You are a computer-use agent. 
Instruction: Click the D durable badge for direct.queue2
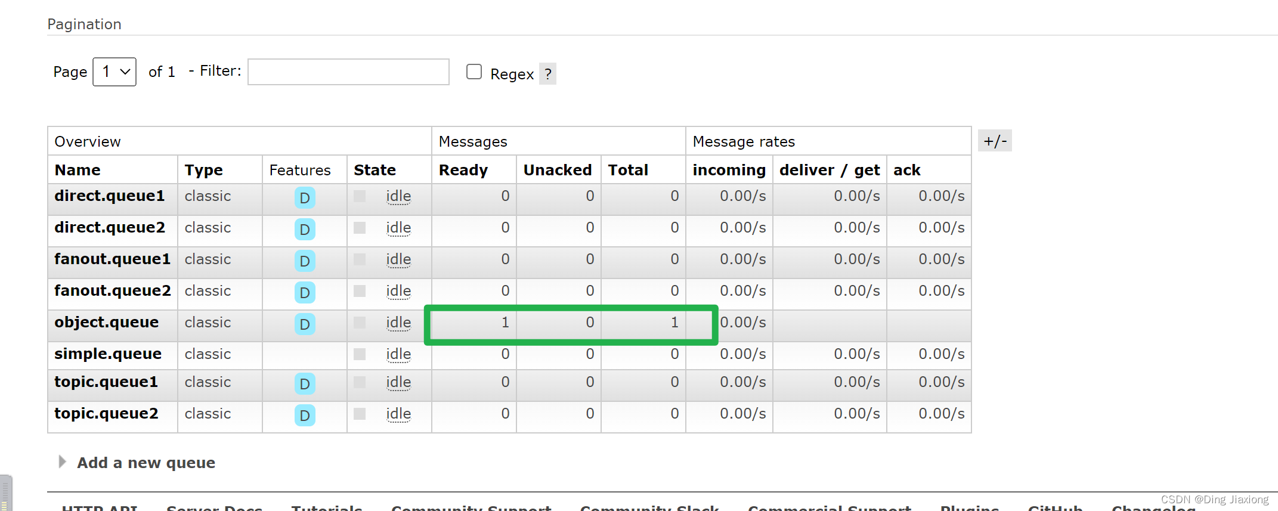tap(305, 230)
